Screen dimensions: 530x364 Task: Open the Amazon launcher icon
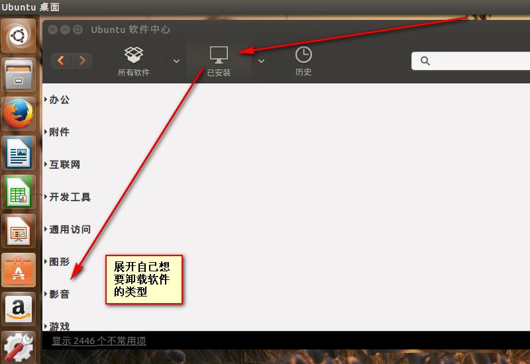(x=19, y=309)
